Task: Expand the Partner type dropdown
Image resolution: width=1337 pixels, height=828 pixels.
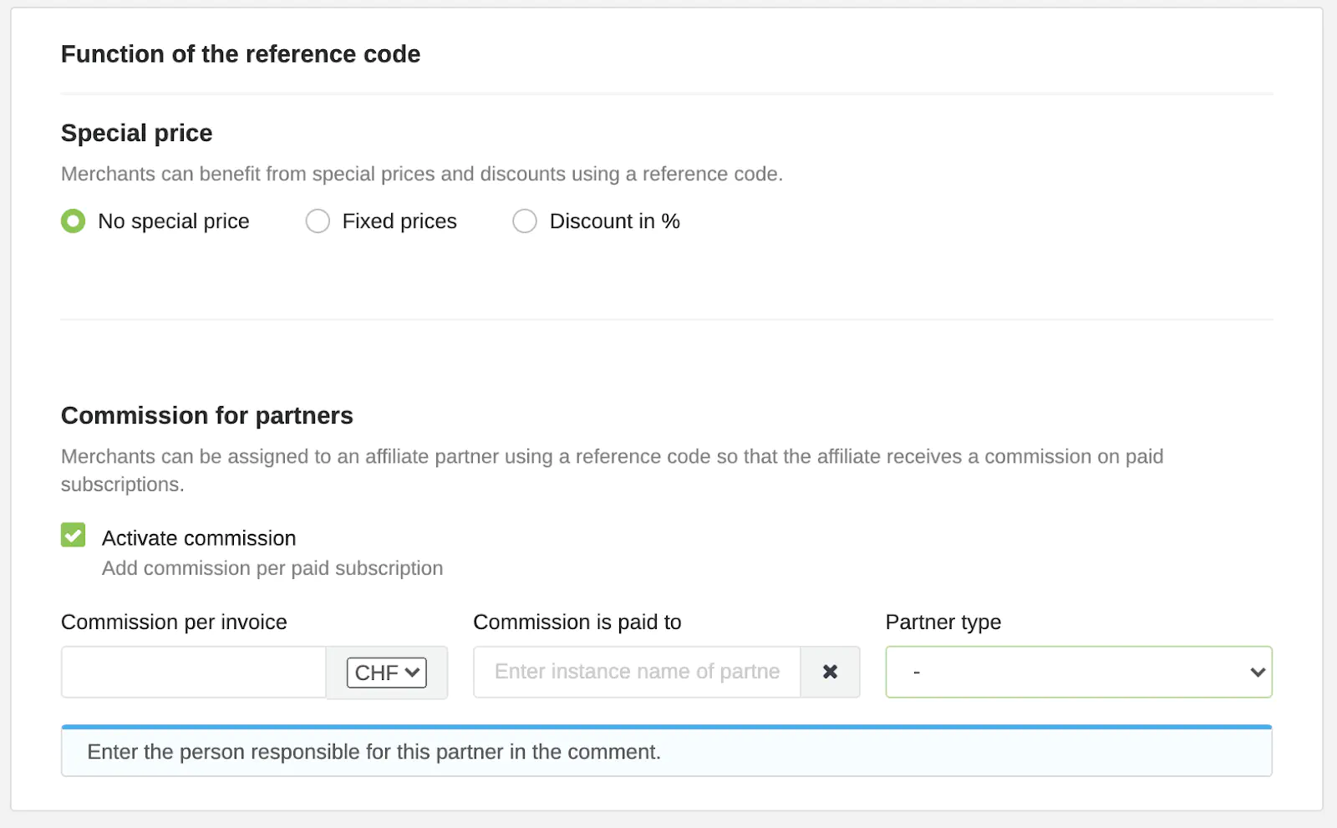Action: (1078, 672)
